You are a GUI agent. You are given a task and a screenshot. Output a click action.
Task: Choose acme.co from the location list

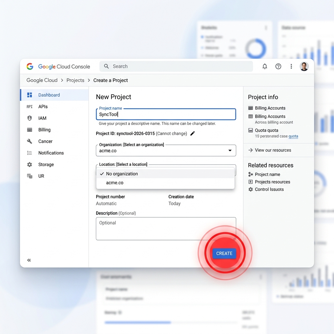click(114, 183)
